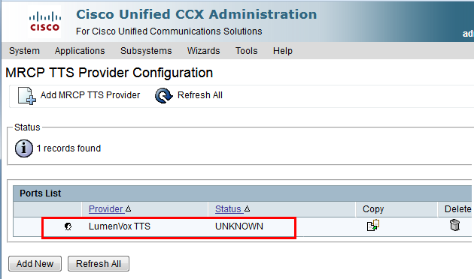Click the head icon beside LumenVox TTS
The height and width of the screenshot is (279, 474).
tap(68, 226)
